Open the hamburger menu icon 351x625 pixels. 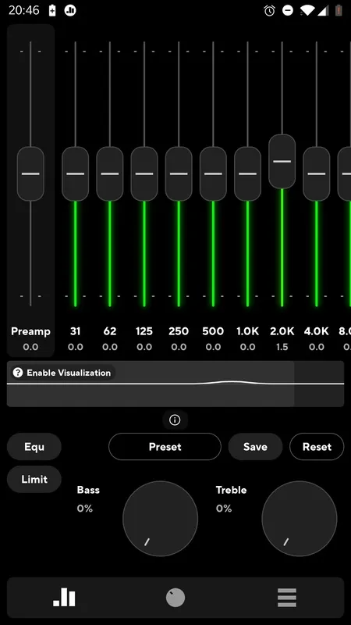(x=286, y=598)
